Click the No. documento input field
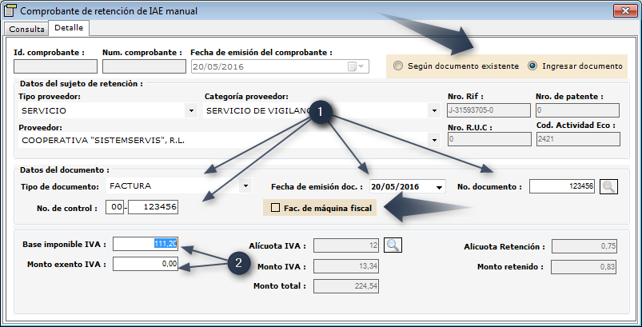The height and width of the screenshot is (327, 642). point(562,186)
